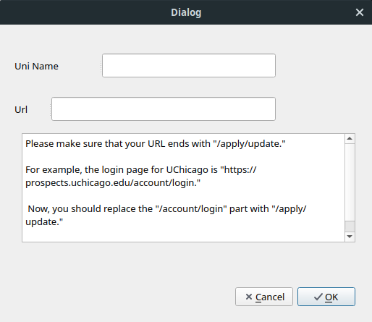Click the Url label
The width and height of the screenshot is (372, 322).
[21, 109]
